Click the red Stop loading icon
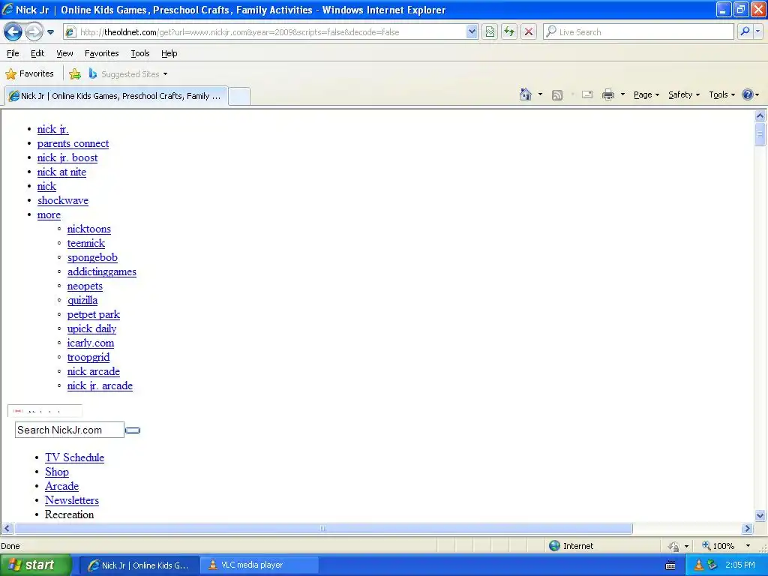The height and width of the screenshot is (576, 768). click(529, 32)
